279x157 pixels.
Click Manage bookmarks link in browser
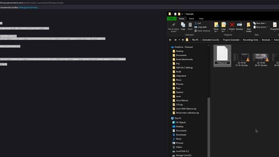tap(29, 7)
